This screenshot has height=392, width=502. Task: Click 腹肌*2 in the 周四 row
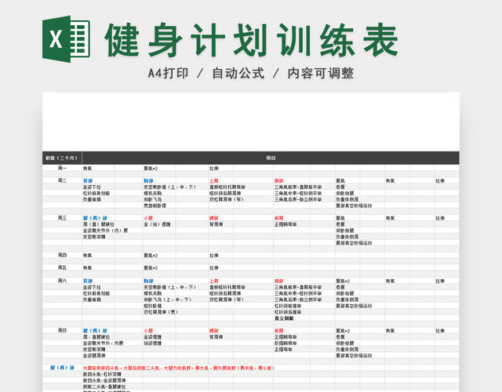151,256
